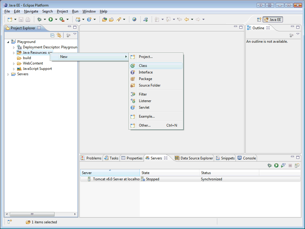Click the Forward navigation arrow in toolbar
The image size is (305, 229).
[x=198, y=19]
